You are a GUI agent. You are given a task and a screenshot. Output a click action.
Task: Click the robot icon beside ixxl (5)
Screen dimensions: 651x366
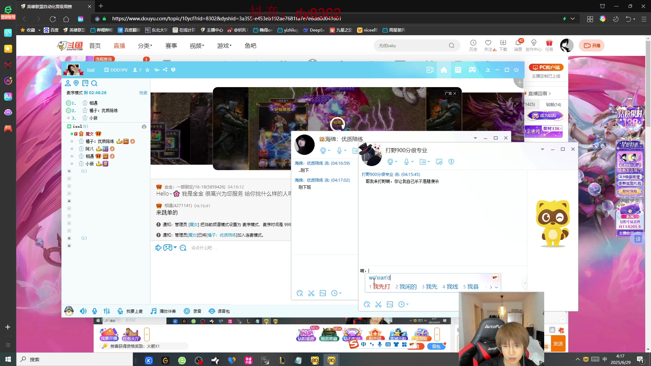(144, 126)
